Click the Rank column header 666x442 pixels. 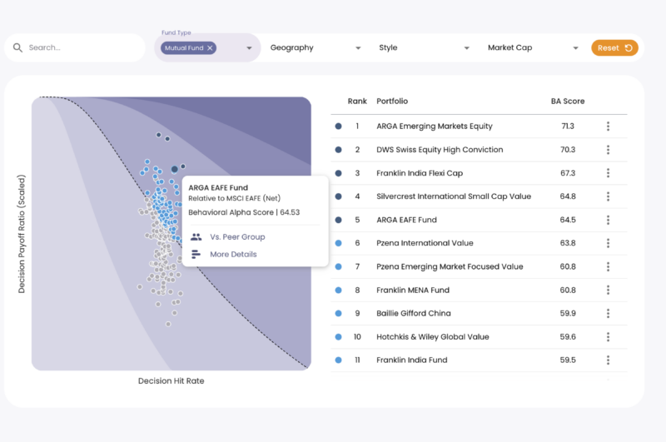point(357,101)
